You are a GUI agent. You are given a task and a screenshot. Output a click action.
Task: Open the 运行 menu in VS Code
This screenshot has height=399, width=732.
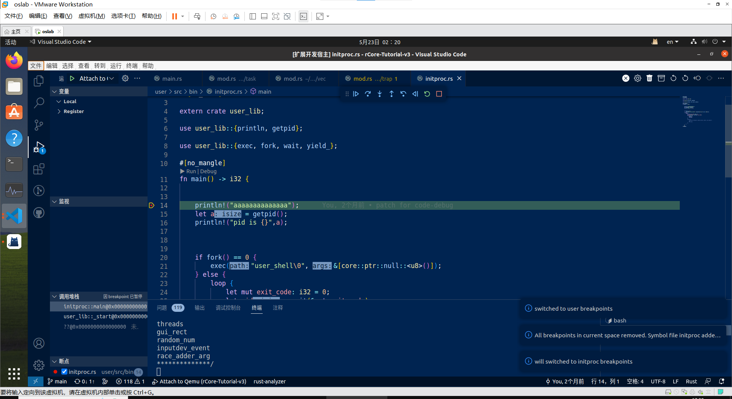point(116,66)
